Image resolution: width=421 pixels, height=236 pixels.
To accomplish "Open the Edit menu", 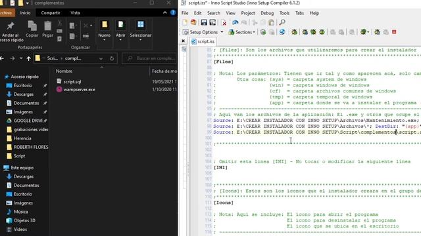I will pyautogui.click(x=197, y=13).
